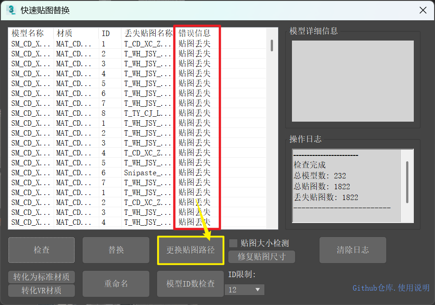
Task: Click 转化为标准材质 button
Action: coord(42,277)
